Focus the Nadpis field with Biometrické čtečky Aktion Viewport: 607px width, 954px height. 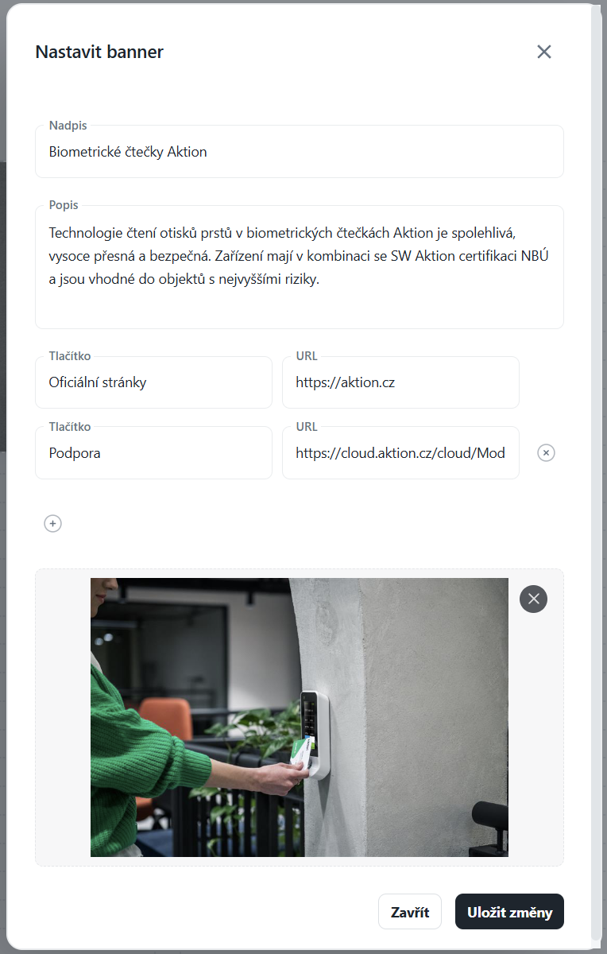point(300,152)
